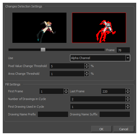Decrease Pixel Value Change Threshold with down arrow
The width and height of the screenshot is (139, 136).
pyautogui.click(x=87, y=67)
